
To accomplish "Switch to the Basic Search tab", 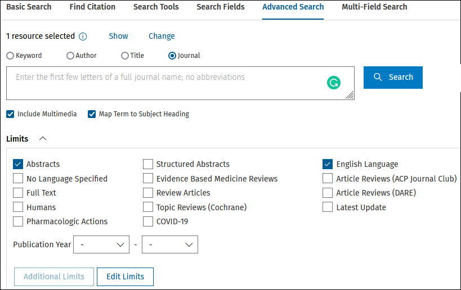I will point(29,7).
